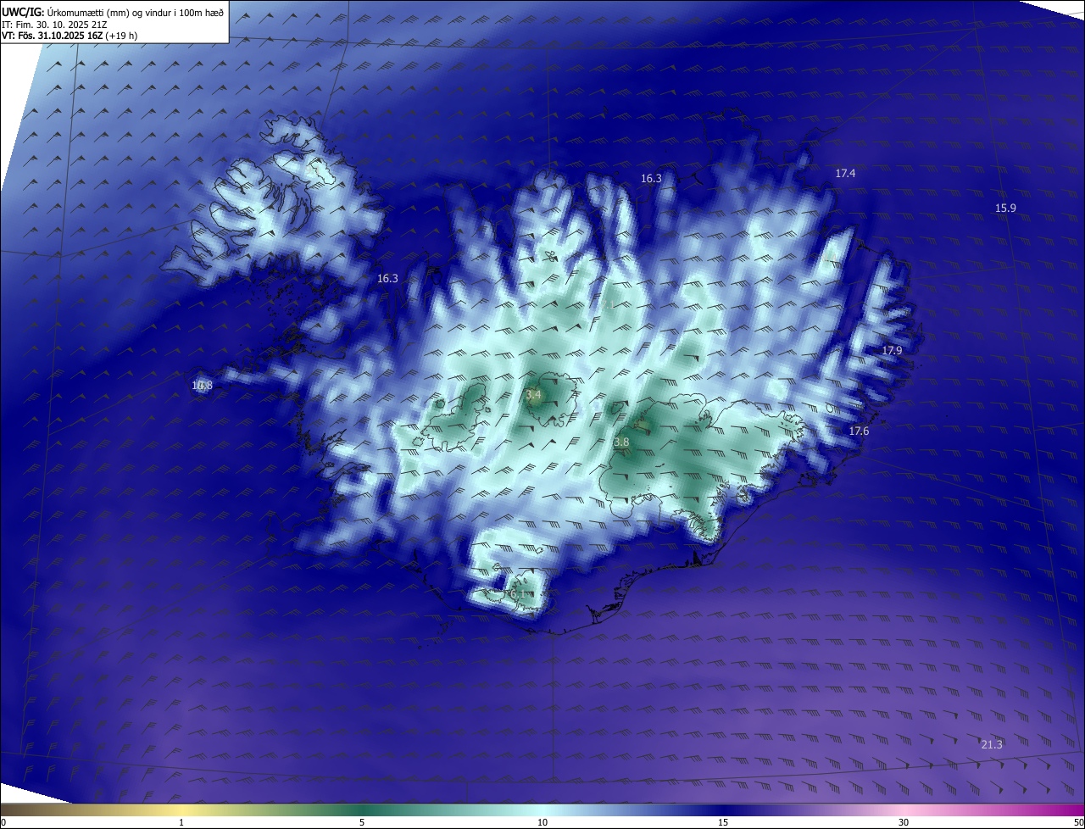
Task: Click the 10.8 value over the peninsula
Action: 202,385
